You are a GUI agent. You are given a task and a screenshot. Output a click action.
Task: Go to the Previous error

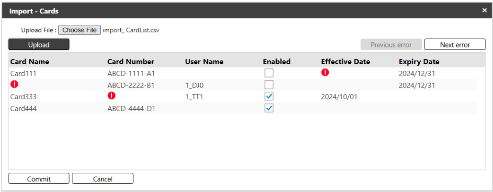(391, 45)
